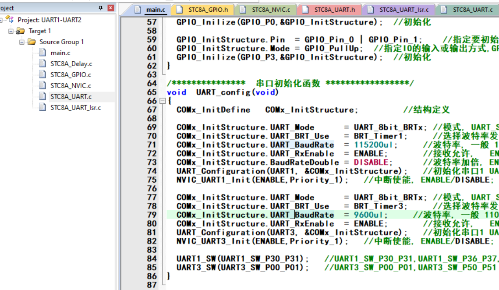Click the UART1_SW call on line 84
Image resolution: width=499 pixels, height=290 pixels.
click(196, 259)
